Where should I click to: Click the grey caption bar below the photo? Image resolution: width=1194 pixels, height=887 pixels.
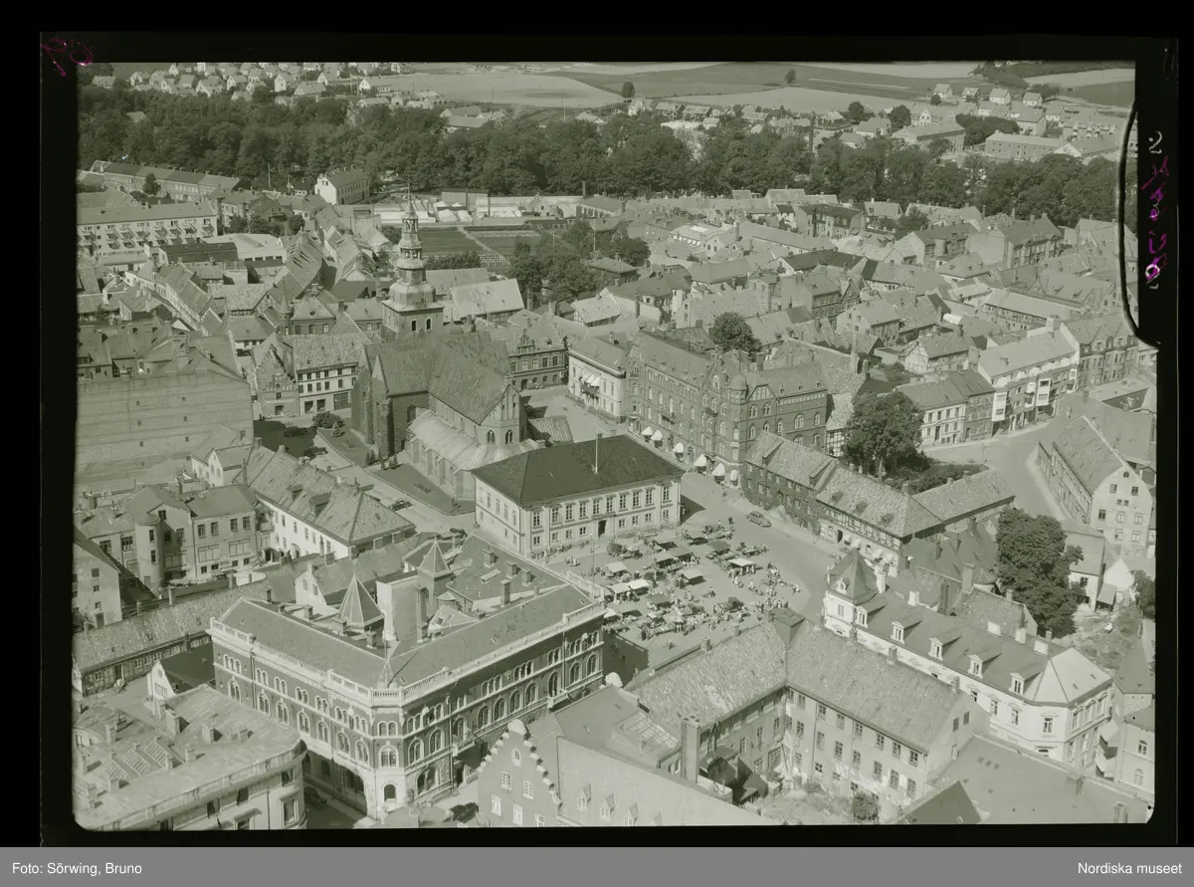click(x=597, y=867)
